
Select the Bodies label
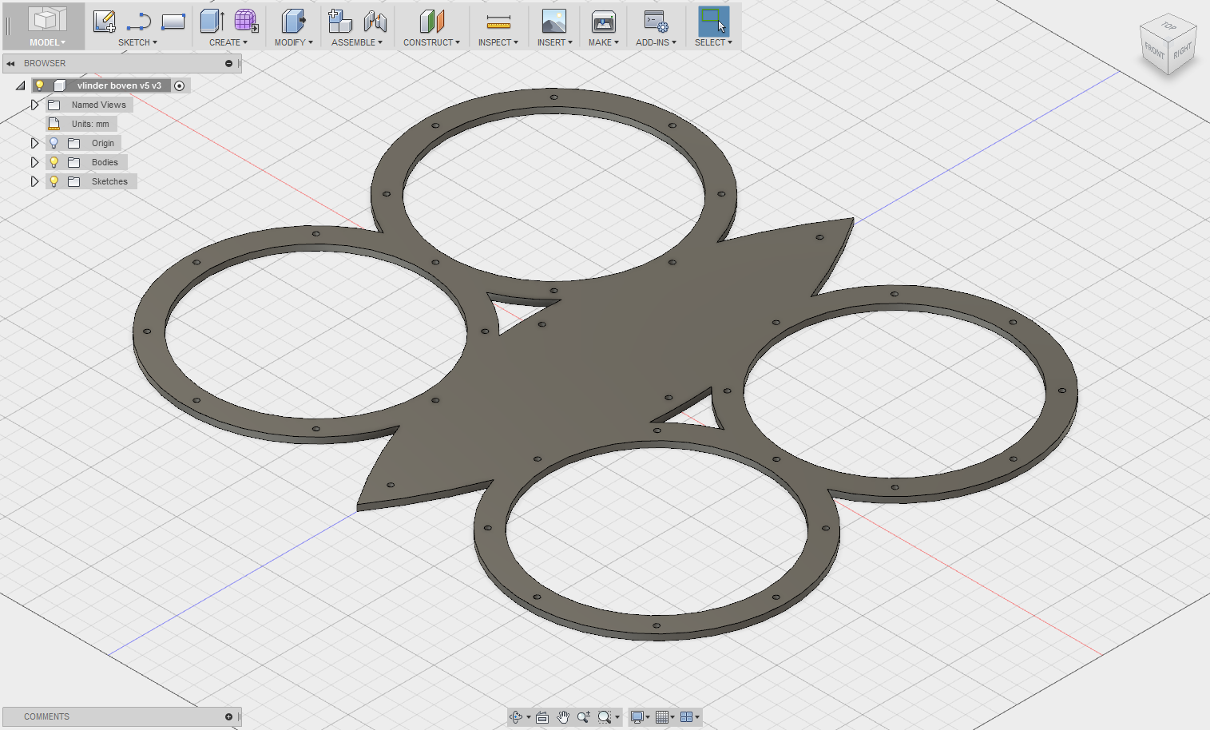[x=105, y=162]
